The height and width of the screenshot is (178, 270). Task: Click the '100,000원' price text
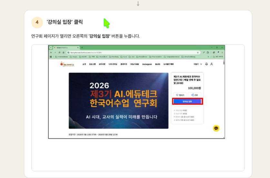tap(194, 88)
